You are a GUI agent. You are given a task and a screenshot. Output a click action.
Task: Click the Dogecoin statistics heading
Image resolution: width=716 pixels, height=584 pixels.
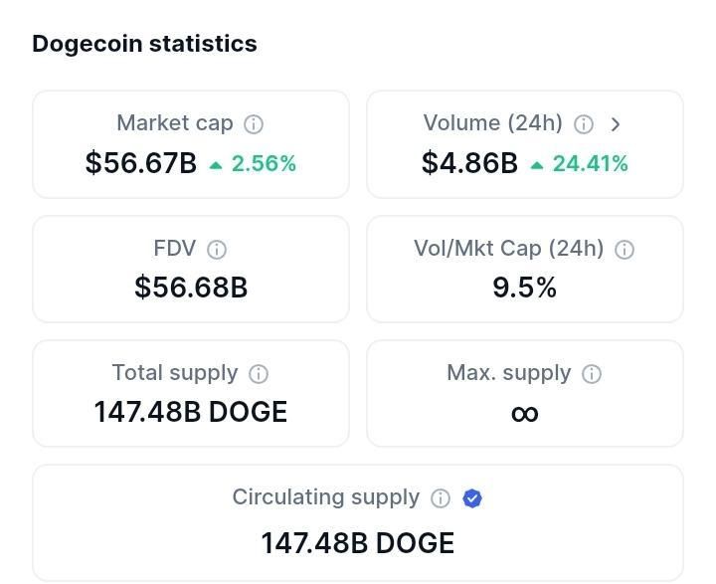[x=144, y=45]
